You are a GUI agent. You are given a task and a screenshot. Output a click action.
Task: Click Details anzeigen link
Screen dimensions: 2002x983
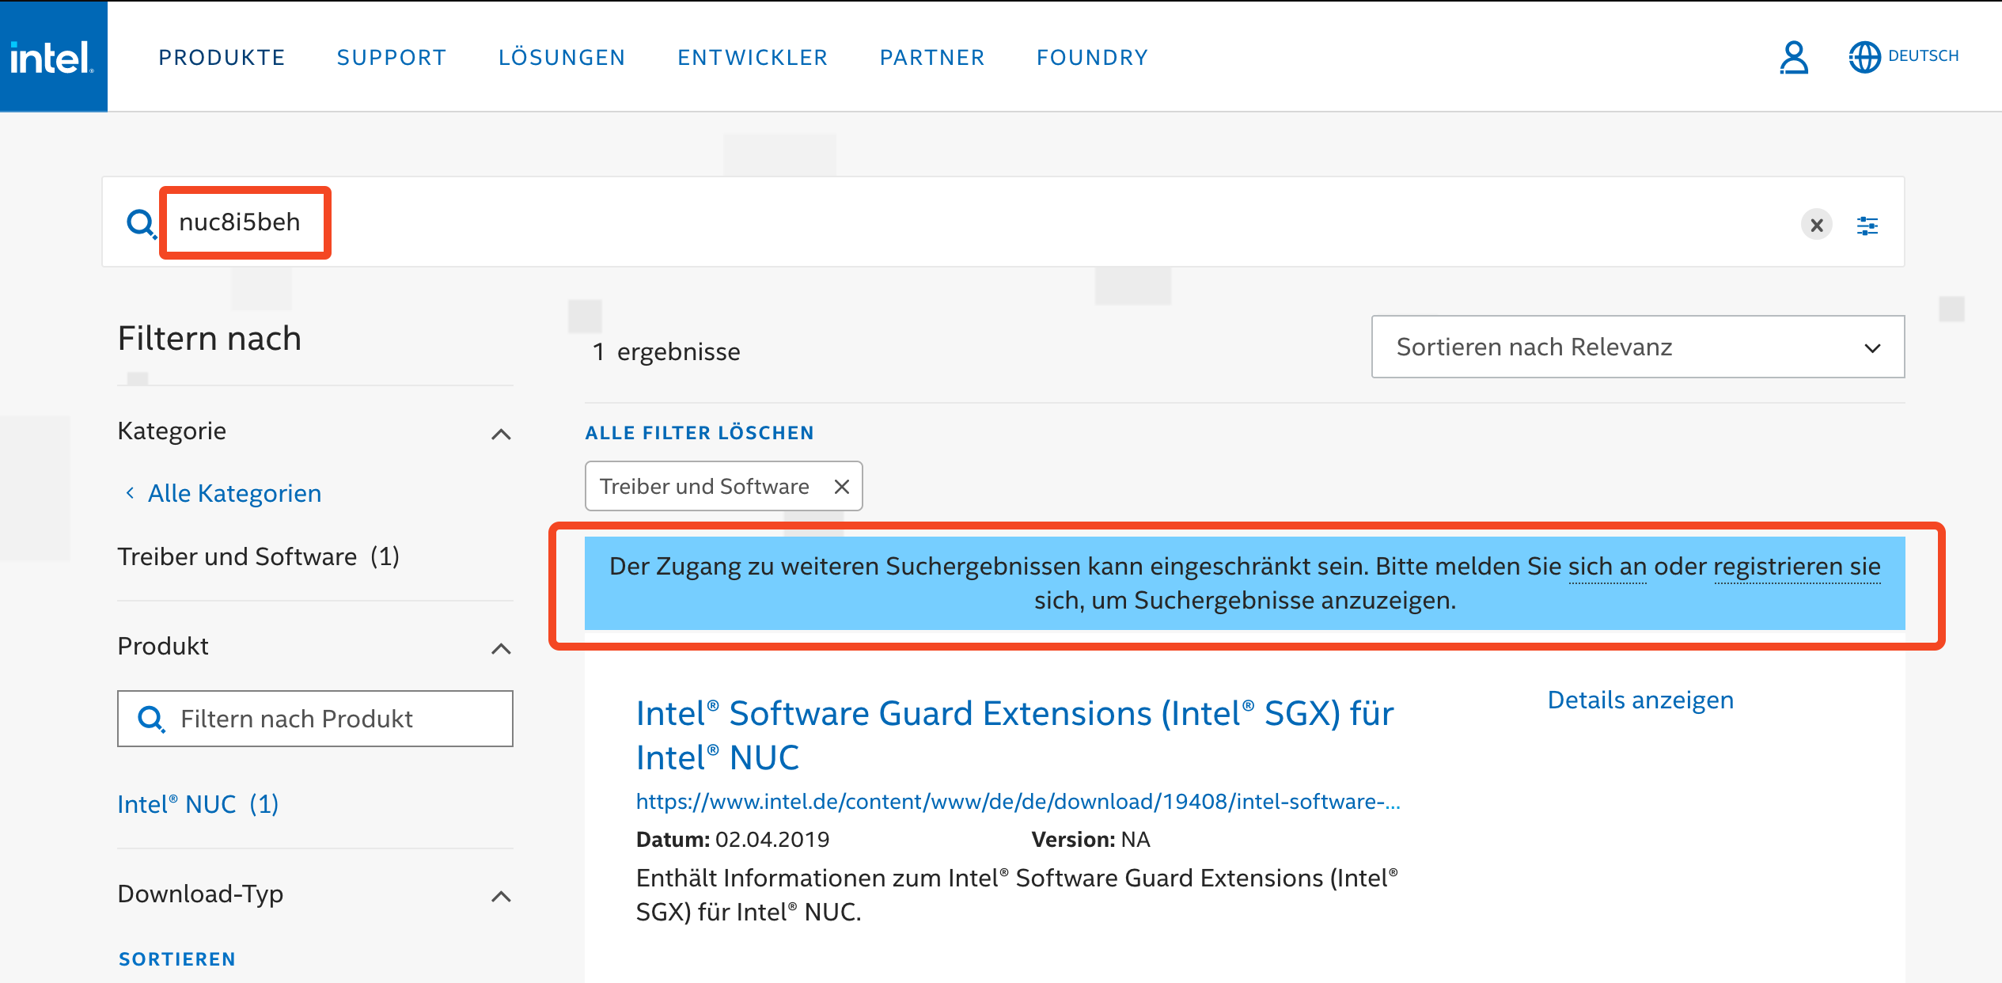click(x=1640, y=700)
